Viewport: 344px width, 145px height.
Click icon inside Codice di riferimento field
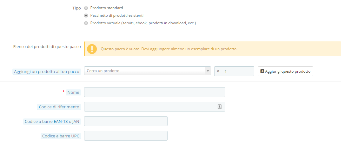click(219, 107)
